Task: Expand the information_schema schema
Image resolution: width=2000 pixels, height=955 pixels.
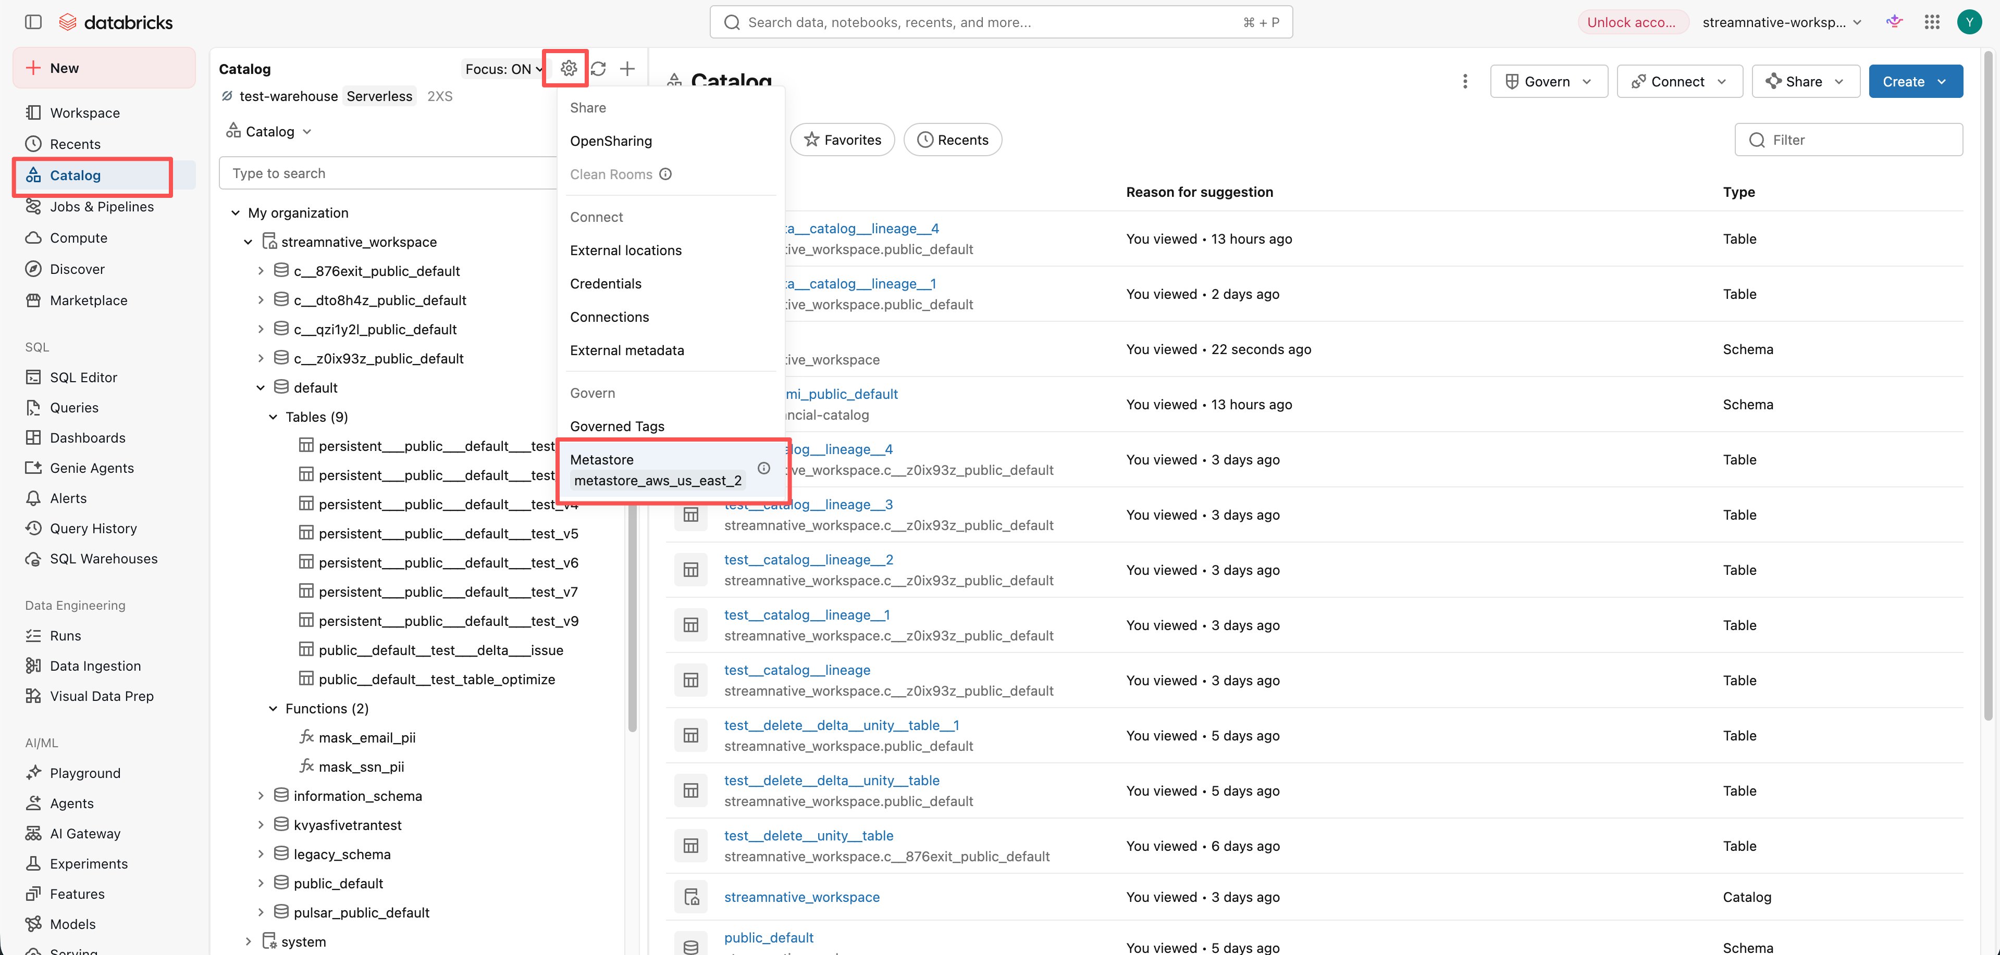Action: click(261, 796)
